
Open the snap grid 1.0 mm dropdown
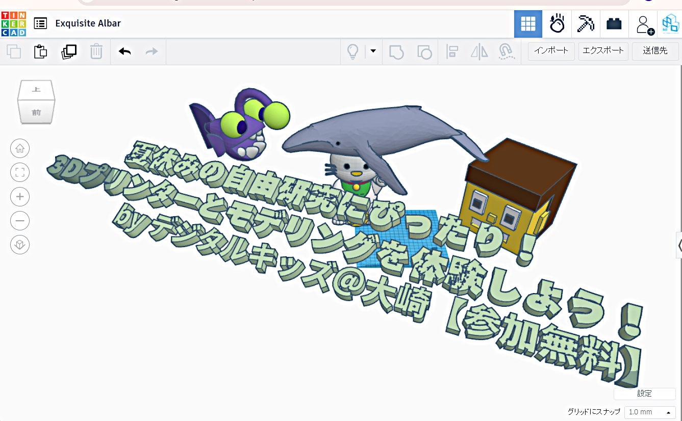click(x=649, y=412)
